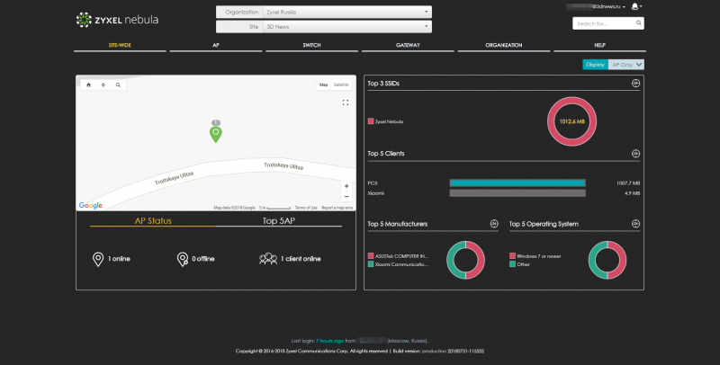
Task: Switch map to Map view
Action: (324, 85)
